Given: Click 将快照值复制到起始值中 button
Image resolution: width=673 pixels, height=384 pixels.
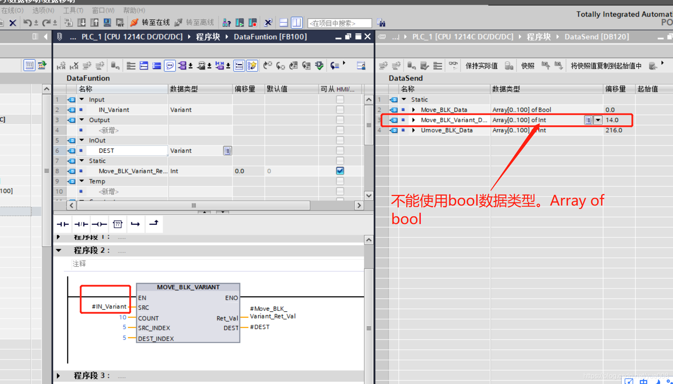Looking at the screenshot, I should pos(606,66).
